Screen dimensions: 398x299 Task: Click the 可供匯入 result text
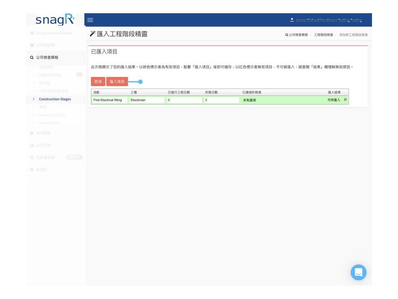click(x=333, y=100)
